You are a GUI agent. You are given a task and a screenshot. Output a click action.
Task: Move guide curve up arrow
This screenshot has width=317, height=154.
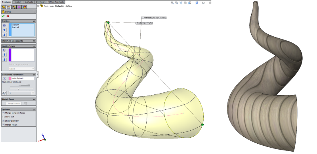tap(4, 54)
